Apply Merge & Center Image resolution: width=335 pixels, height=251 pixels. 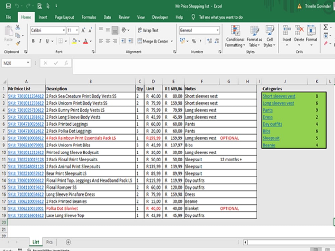(x=154, y=40)
